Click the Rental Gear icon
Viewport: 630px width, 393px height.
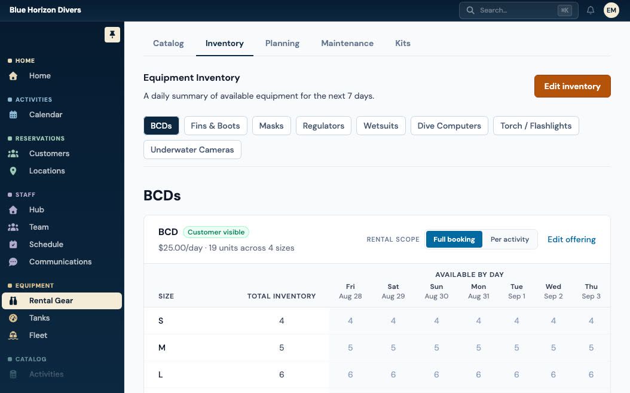click(13, 301)
